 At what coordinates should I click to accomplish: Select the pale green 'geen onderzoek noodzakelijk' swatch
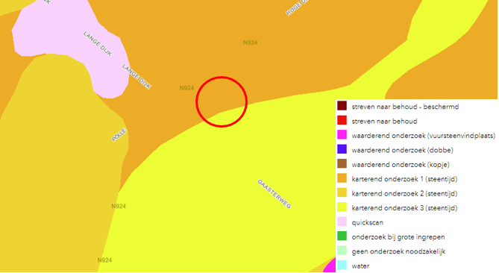click(342, 251)
